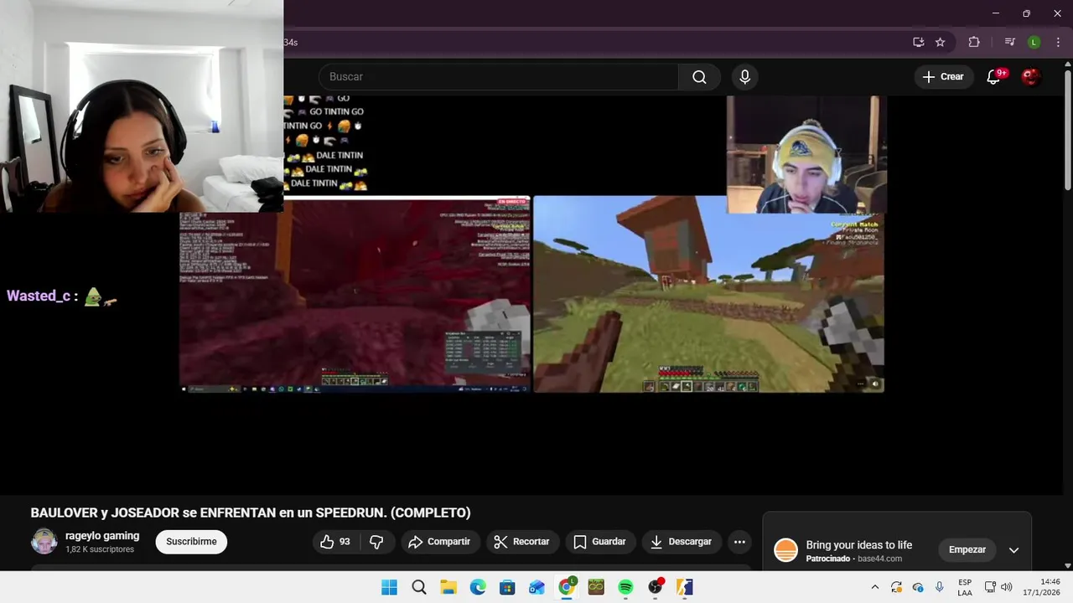Open the Chrome profile L avatar
The height and width of the screenshot is (603, 1073).
tap(1034, 42)
